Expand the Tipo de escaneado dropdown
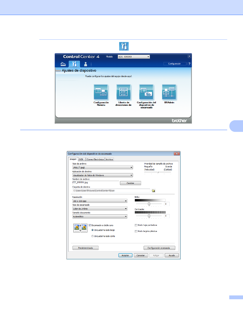The height and width of the screenshot is (314, 243). 100,209
